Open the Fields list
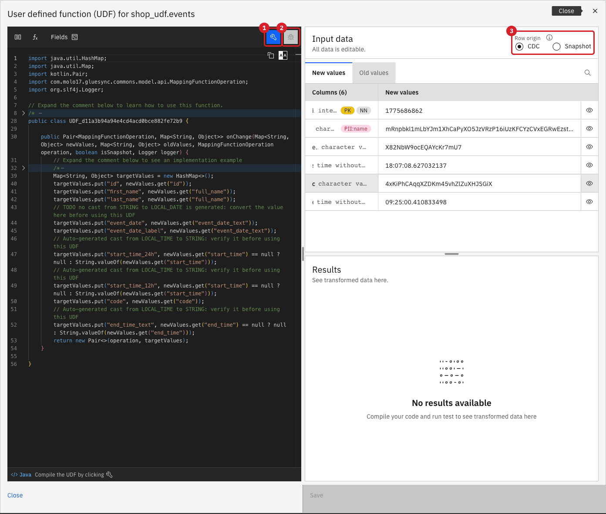The height and width of the screenshot is (514, 606). 64,37
